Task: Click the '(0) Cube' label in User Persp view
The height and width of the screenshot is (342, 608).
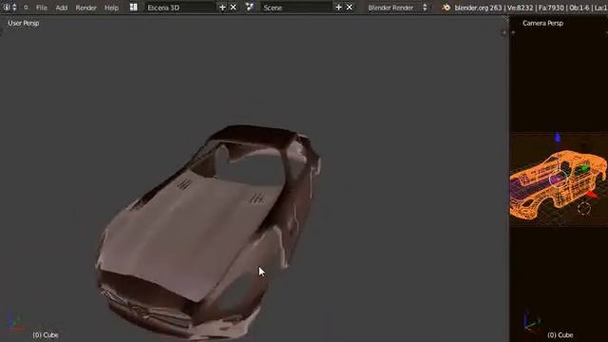Action: 46,334
